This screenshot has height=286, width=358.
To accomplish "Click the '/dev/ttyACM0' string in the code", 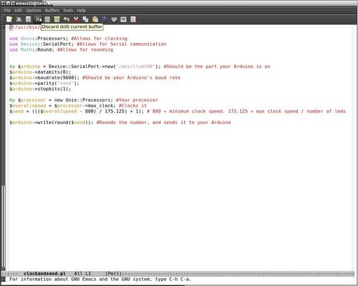I will (136, 66).
